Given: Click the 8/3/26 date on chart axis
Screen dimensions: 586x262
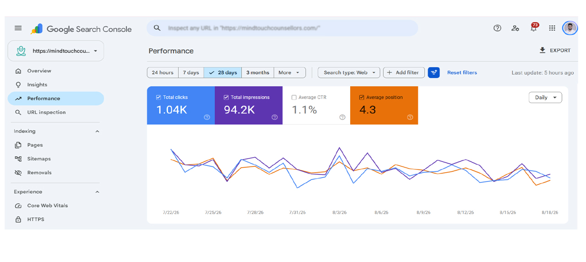Looking at the screenshot, I should (x=339, y=213).
